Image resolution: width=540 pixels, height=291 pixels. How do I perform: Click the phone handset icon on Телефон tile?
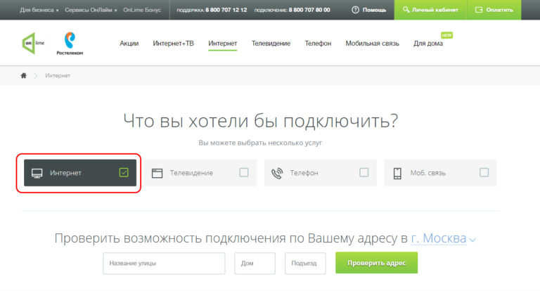tap(277, 172)
